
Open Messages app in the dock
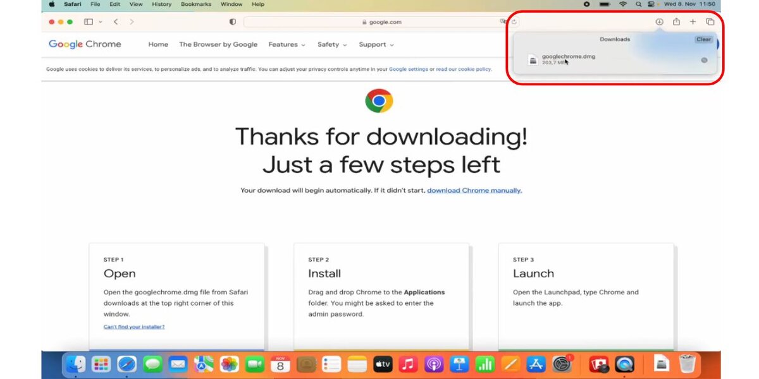coord(152,364)
